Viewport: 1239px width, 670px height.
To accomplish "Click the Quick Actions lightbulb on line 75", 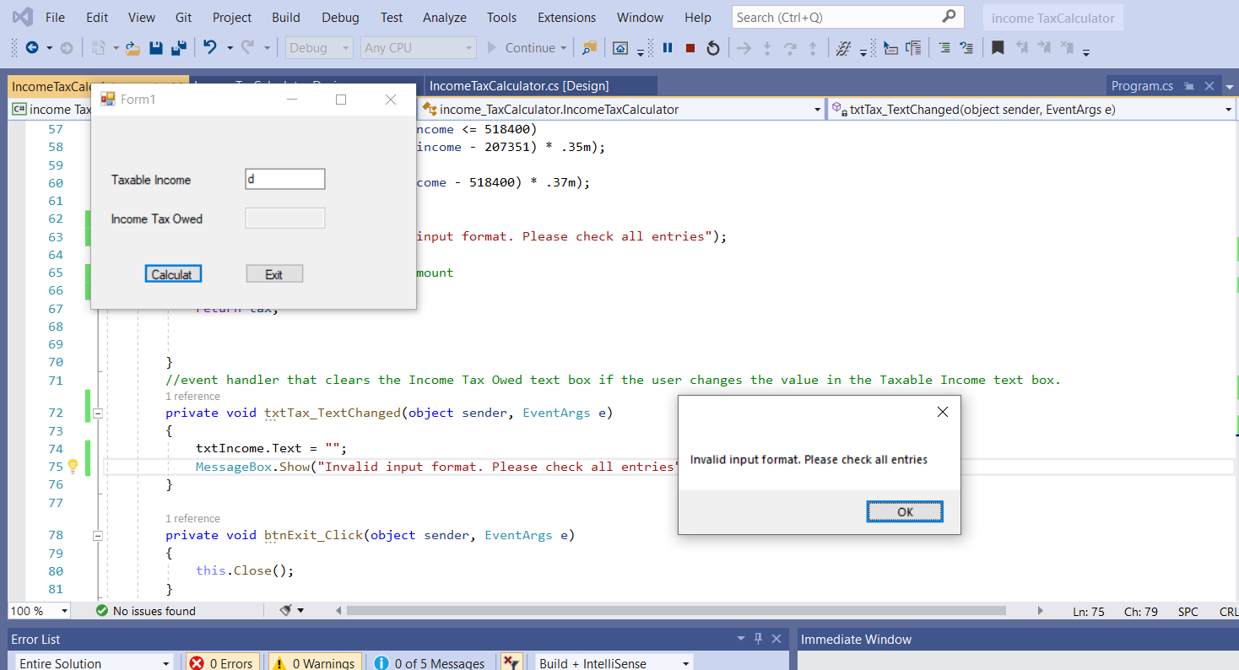I will 73,465.
